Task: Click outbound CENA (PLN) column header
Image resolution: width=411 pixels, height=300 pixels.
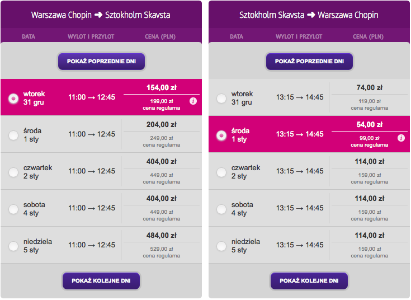Action: [160, 36]
